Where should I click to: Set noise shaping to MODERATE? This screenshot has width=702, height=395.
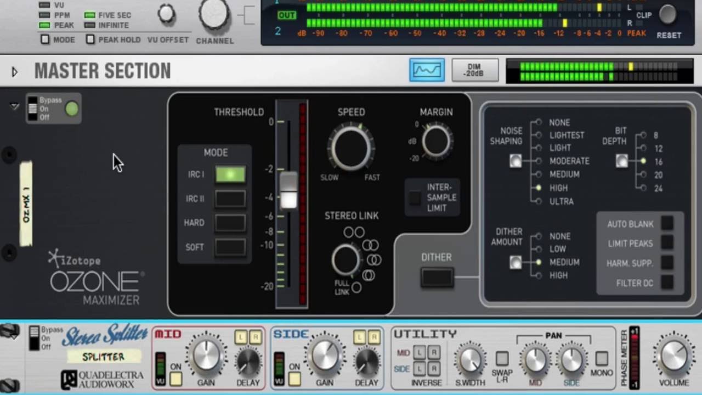point(539,161)
